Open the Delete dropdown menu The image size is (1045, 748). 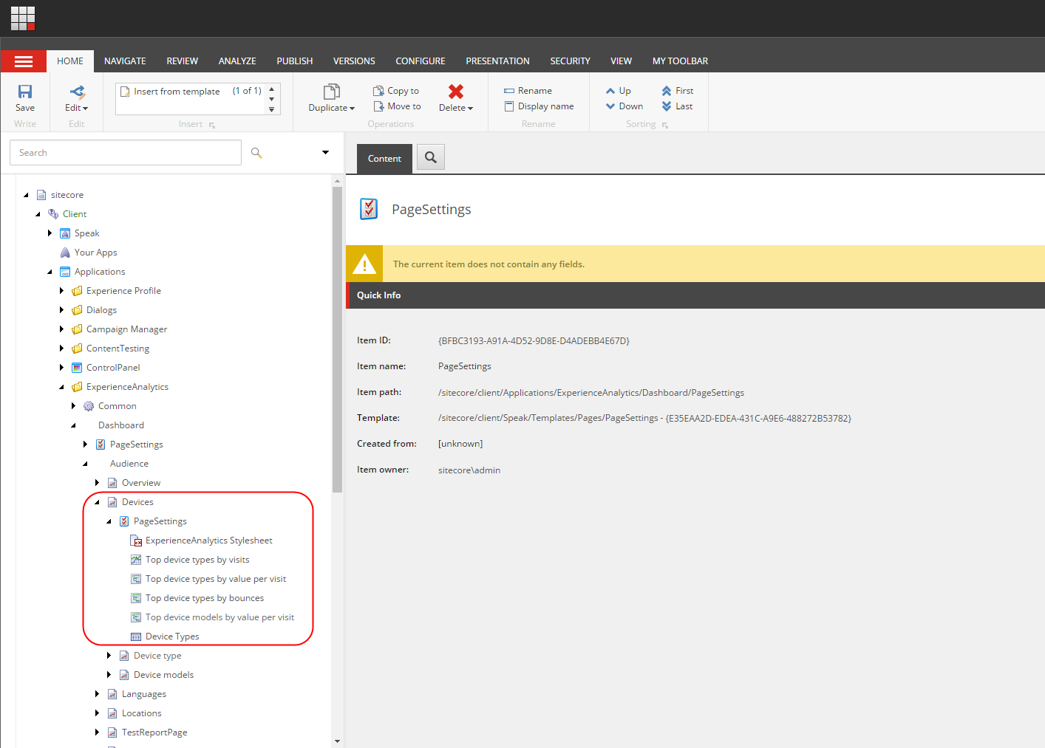470,109
